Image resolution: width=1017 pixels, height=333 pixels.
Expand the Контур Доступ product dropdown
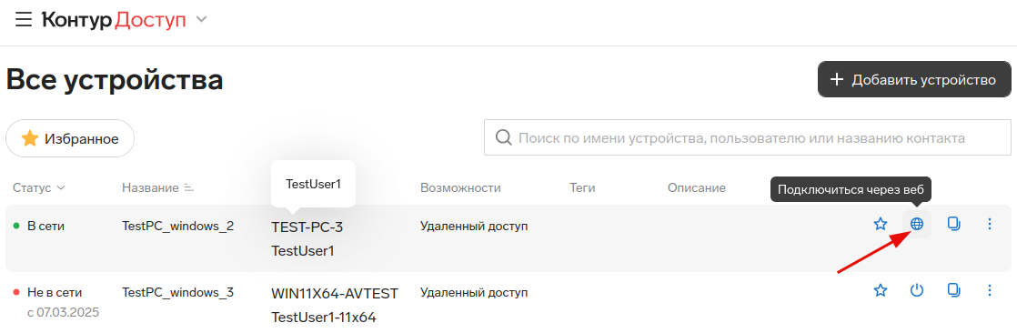coord(202,20)
